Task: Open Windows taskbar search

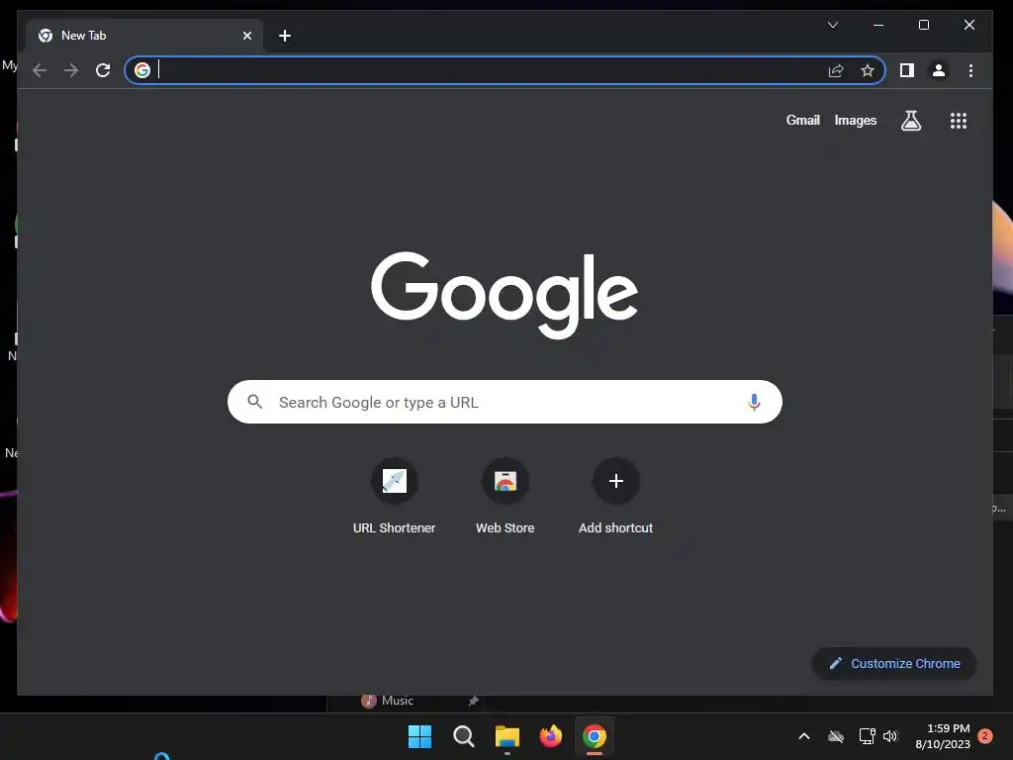Action: [463, 736]
